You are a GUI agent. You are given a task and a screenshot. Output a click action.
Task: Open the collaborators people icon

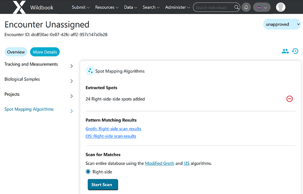click(285, 51)
